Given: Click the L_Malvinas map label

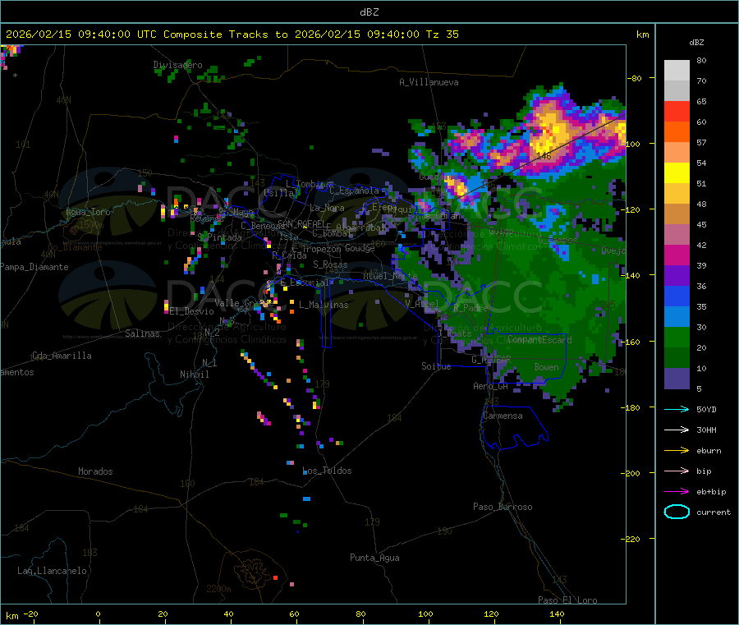Looking at the screenshot, I should tap(324, 305).
